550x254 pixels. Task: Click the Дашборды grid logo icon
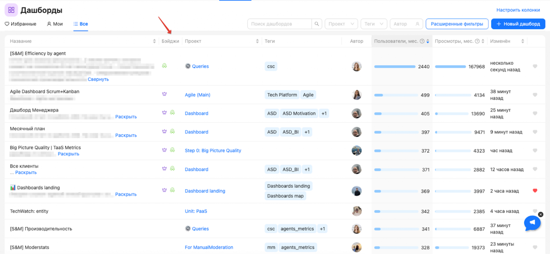coord(11,10)
